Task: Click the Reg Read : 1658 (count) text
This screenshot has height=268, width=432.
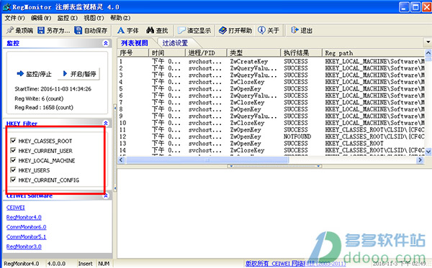Action: click(44, 108)
